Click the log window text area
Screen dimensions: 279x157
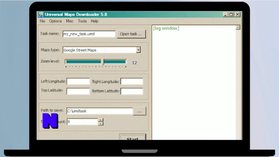pos(194,82)
